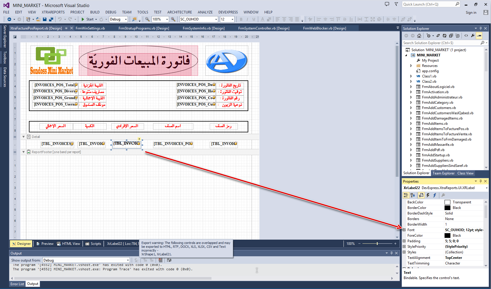Open View Code from Solution Explorer toolbar
This screenshot has width=491, height=289.
point(466,36)
